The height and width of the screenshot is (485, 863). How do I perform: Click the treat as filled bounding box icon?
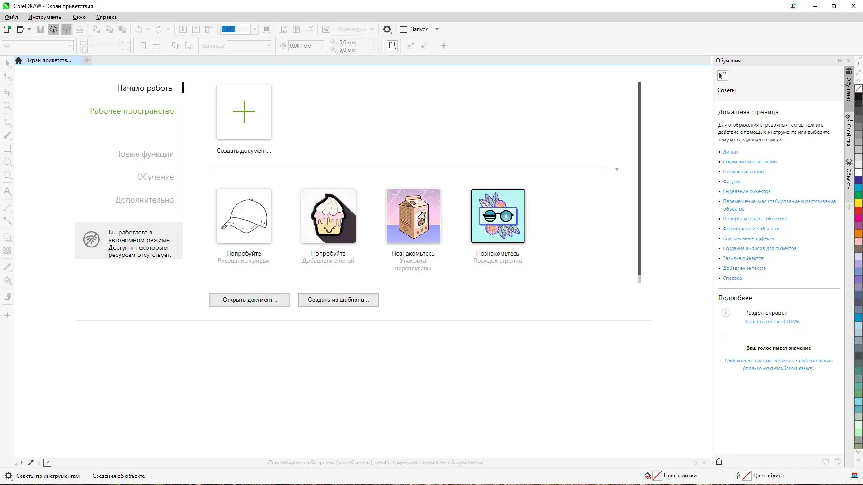pyautogui.click(x=392, y=46)
